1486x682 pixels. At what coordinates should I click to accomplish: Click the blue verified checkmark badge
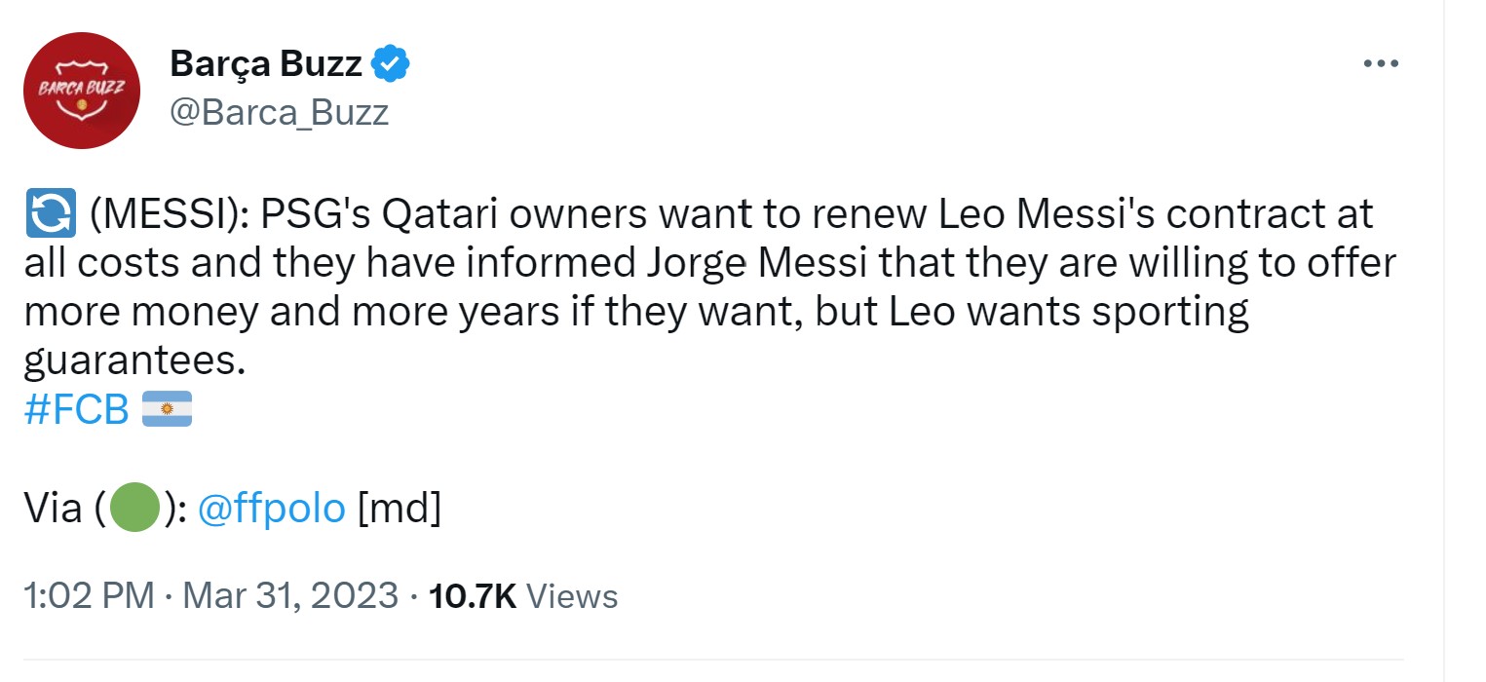[392, 64]
